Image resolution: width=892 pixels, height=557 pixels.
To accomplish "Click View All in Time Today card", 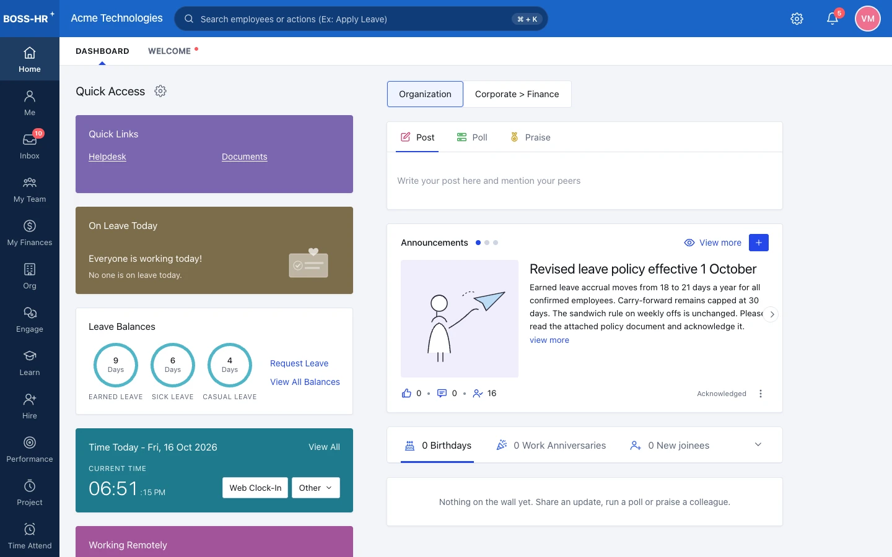I will click(324, 447).
